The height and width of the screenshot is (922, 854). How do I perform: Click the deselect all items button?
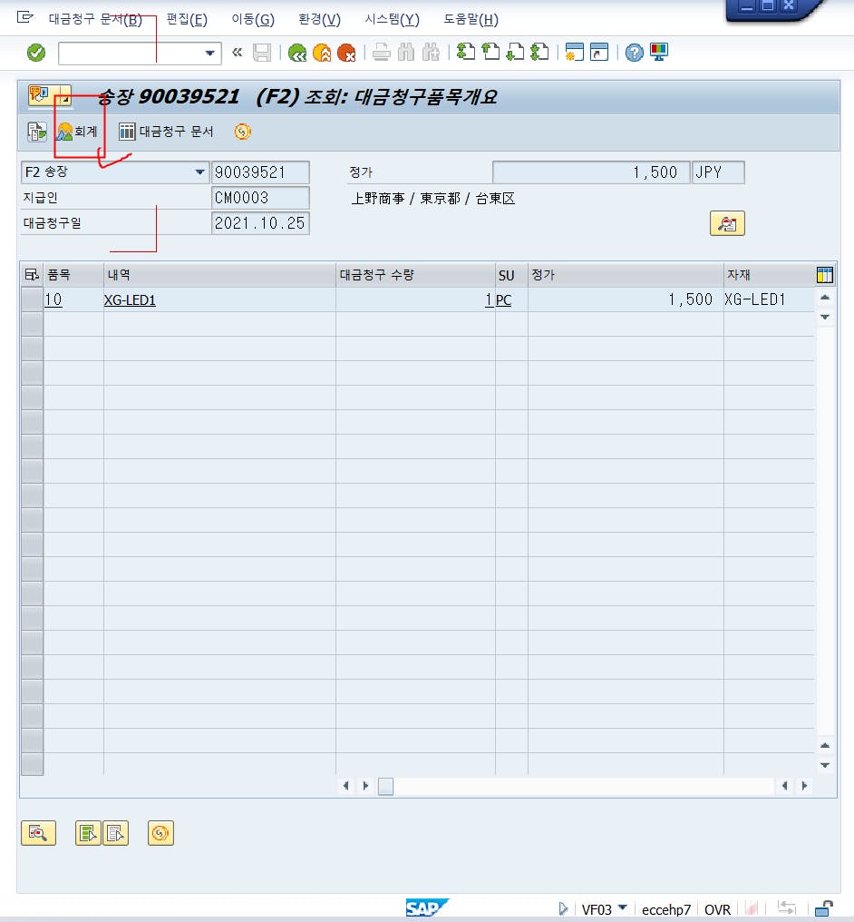click(x=116, y=833)
